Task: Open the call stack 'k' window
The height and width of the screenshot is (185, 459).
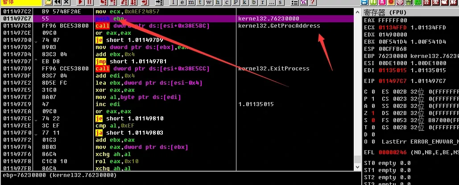Action: click(x=245, y=2)
